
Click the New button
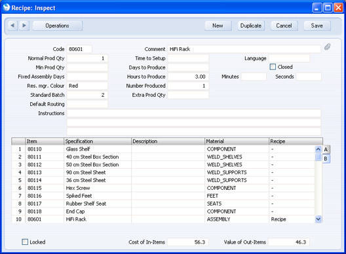[218, 26]
